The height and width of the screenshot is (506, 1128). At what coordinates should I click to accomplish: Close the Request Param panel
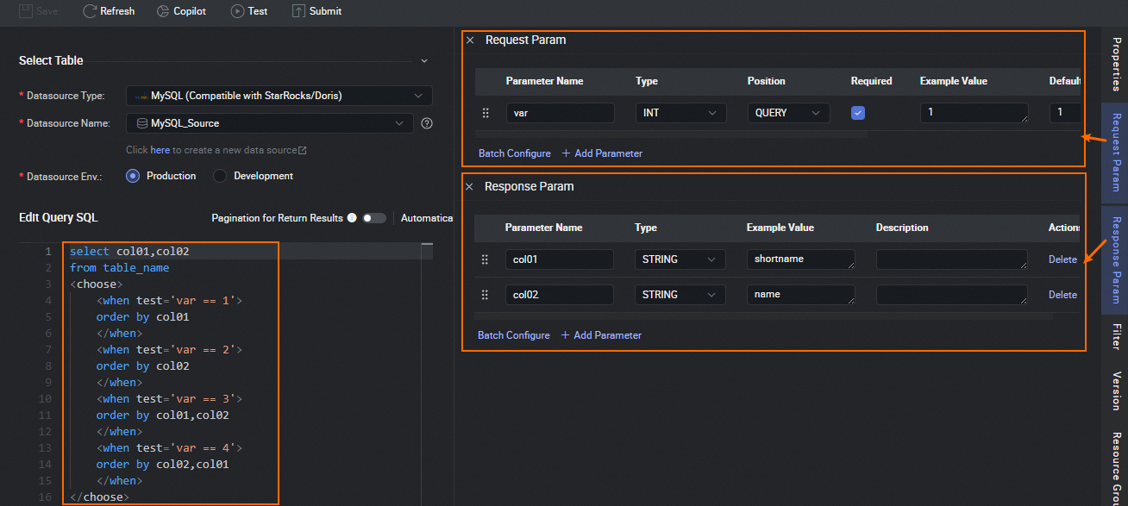tap(470, 41)
